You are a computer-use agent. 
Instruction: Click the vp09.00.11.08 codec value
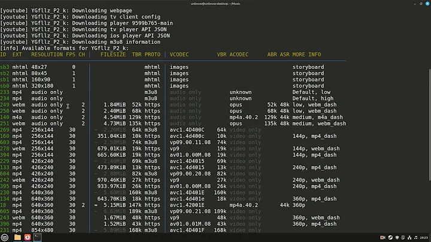(x=190, y=143)
